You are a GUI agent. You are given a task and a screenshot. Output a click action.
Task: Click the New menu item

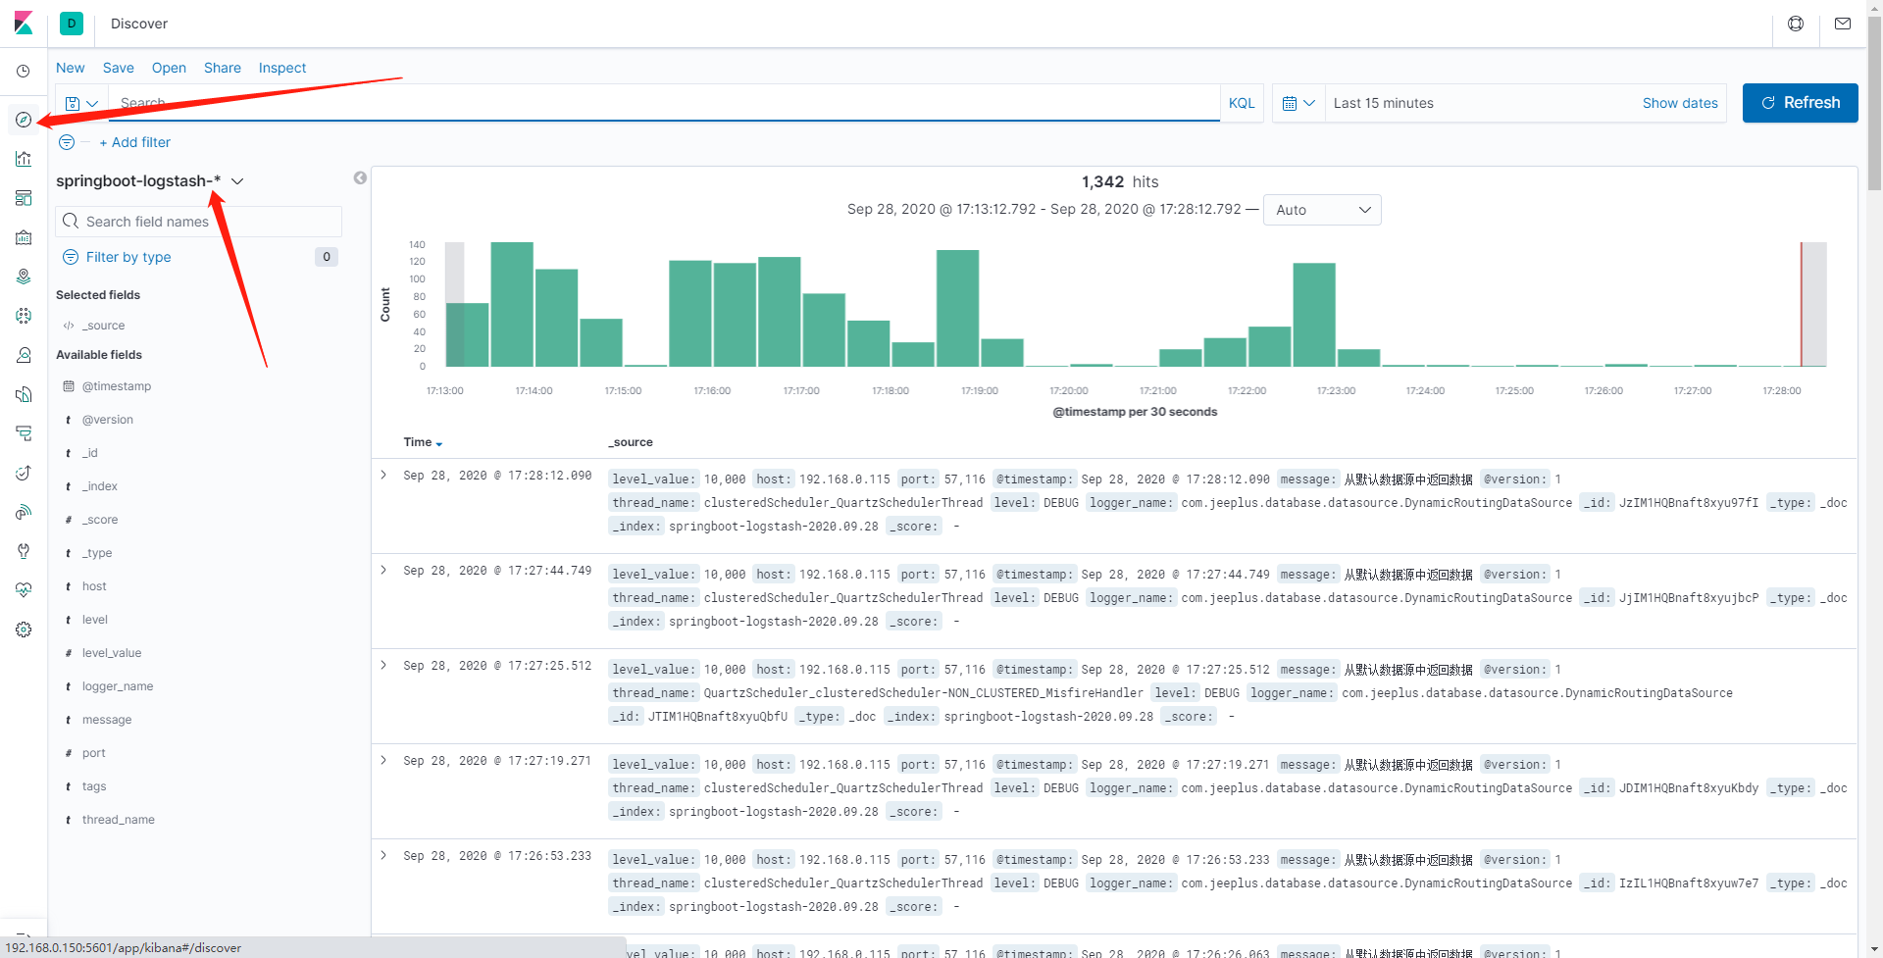[71, 68]
